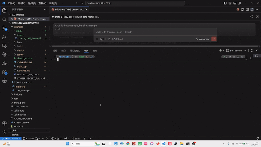This screenshot has width=261, height=147.
Task: Open the GitHub view in activity bar
Action: pyautogui.click(x=4, y=81)
